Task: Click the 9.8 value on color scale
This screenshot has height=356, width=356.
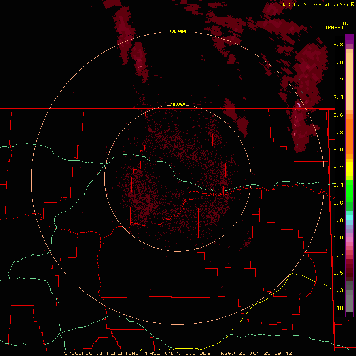Action: 338,44
